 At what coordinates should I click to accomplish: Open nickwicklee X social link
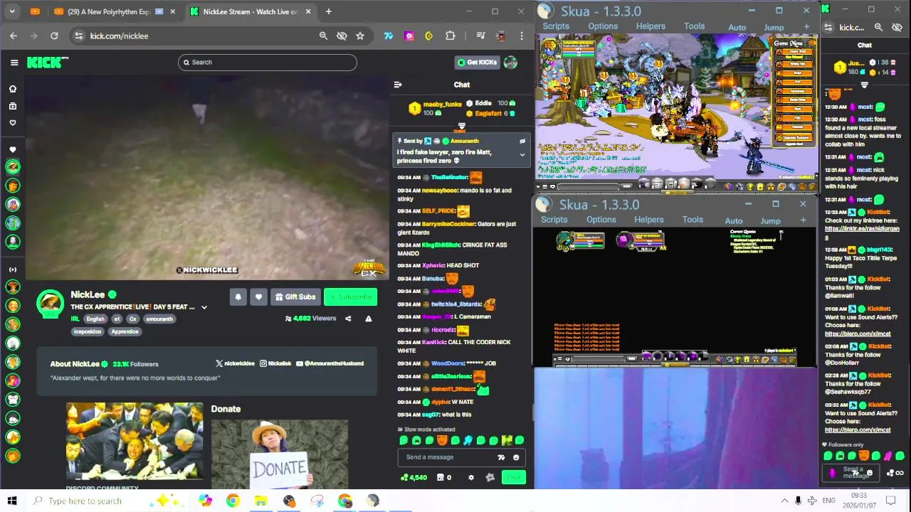click(x=235, y=363)
